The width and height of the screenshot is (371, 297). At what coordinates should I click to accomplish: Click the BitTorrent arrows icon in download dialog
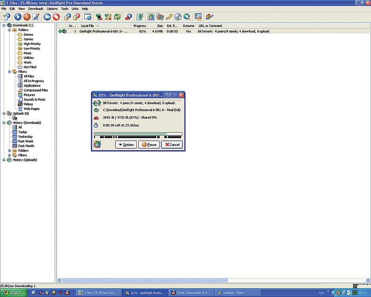click(x=97, y=103)
